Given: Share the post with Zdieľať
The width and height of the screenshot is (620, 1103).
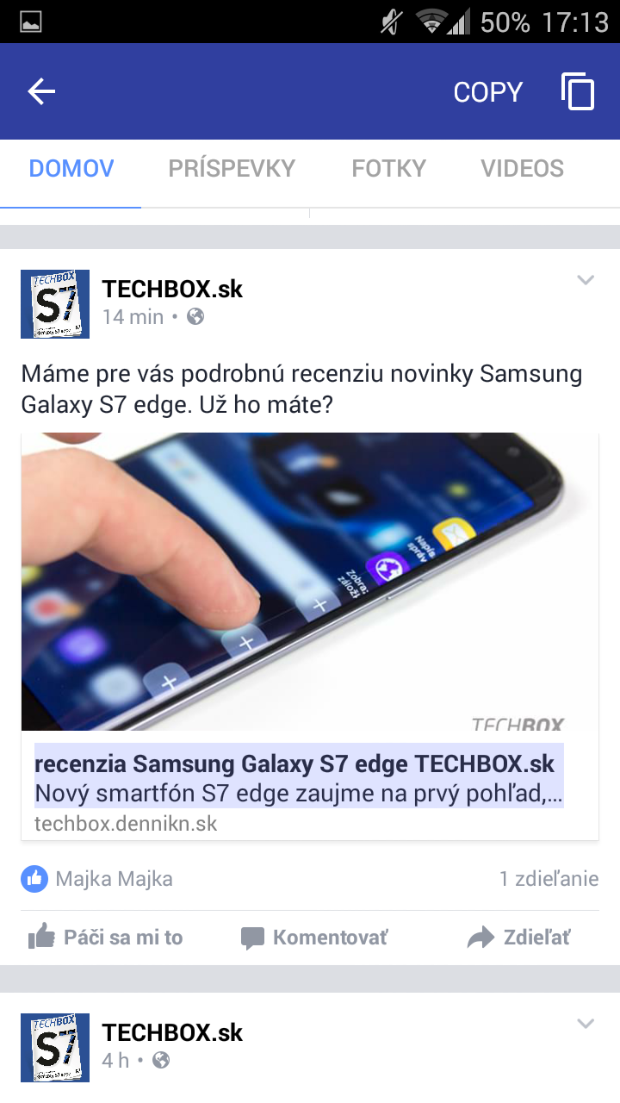Looking at the screenshot, I should click(x=518, y=938).
